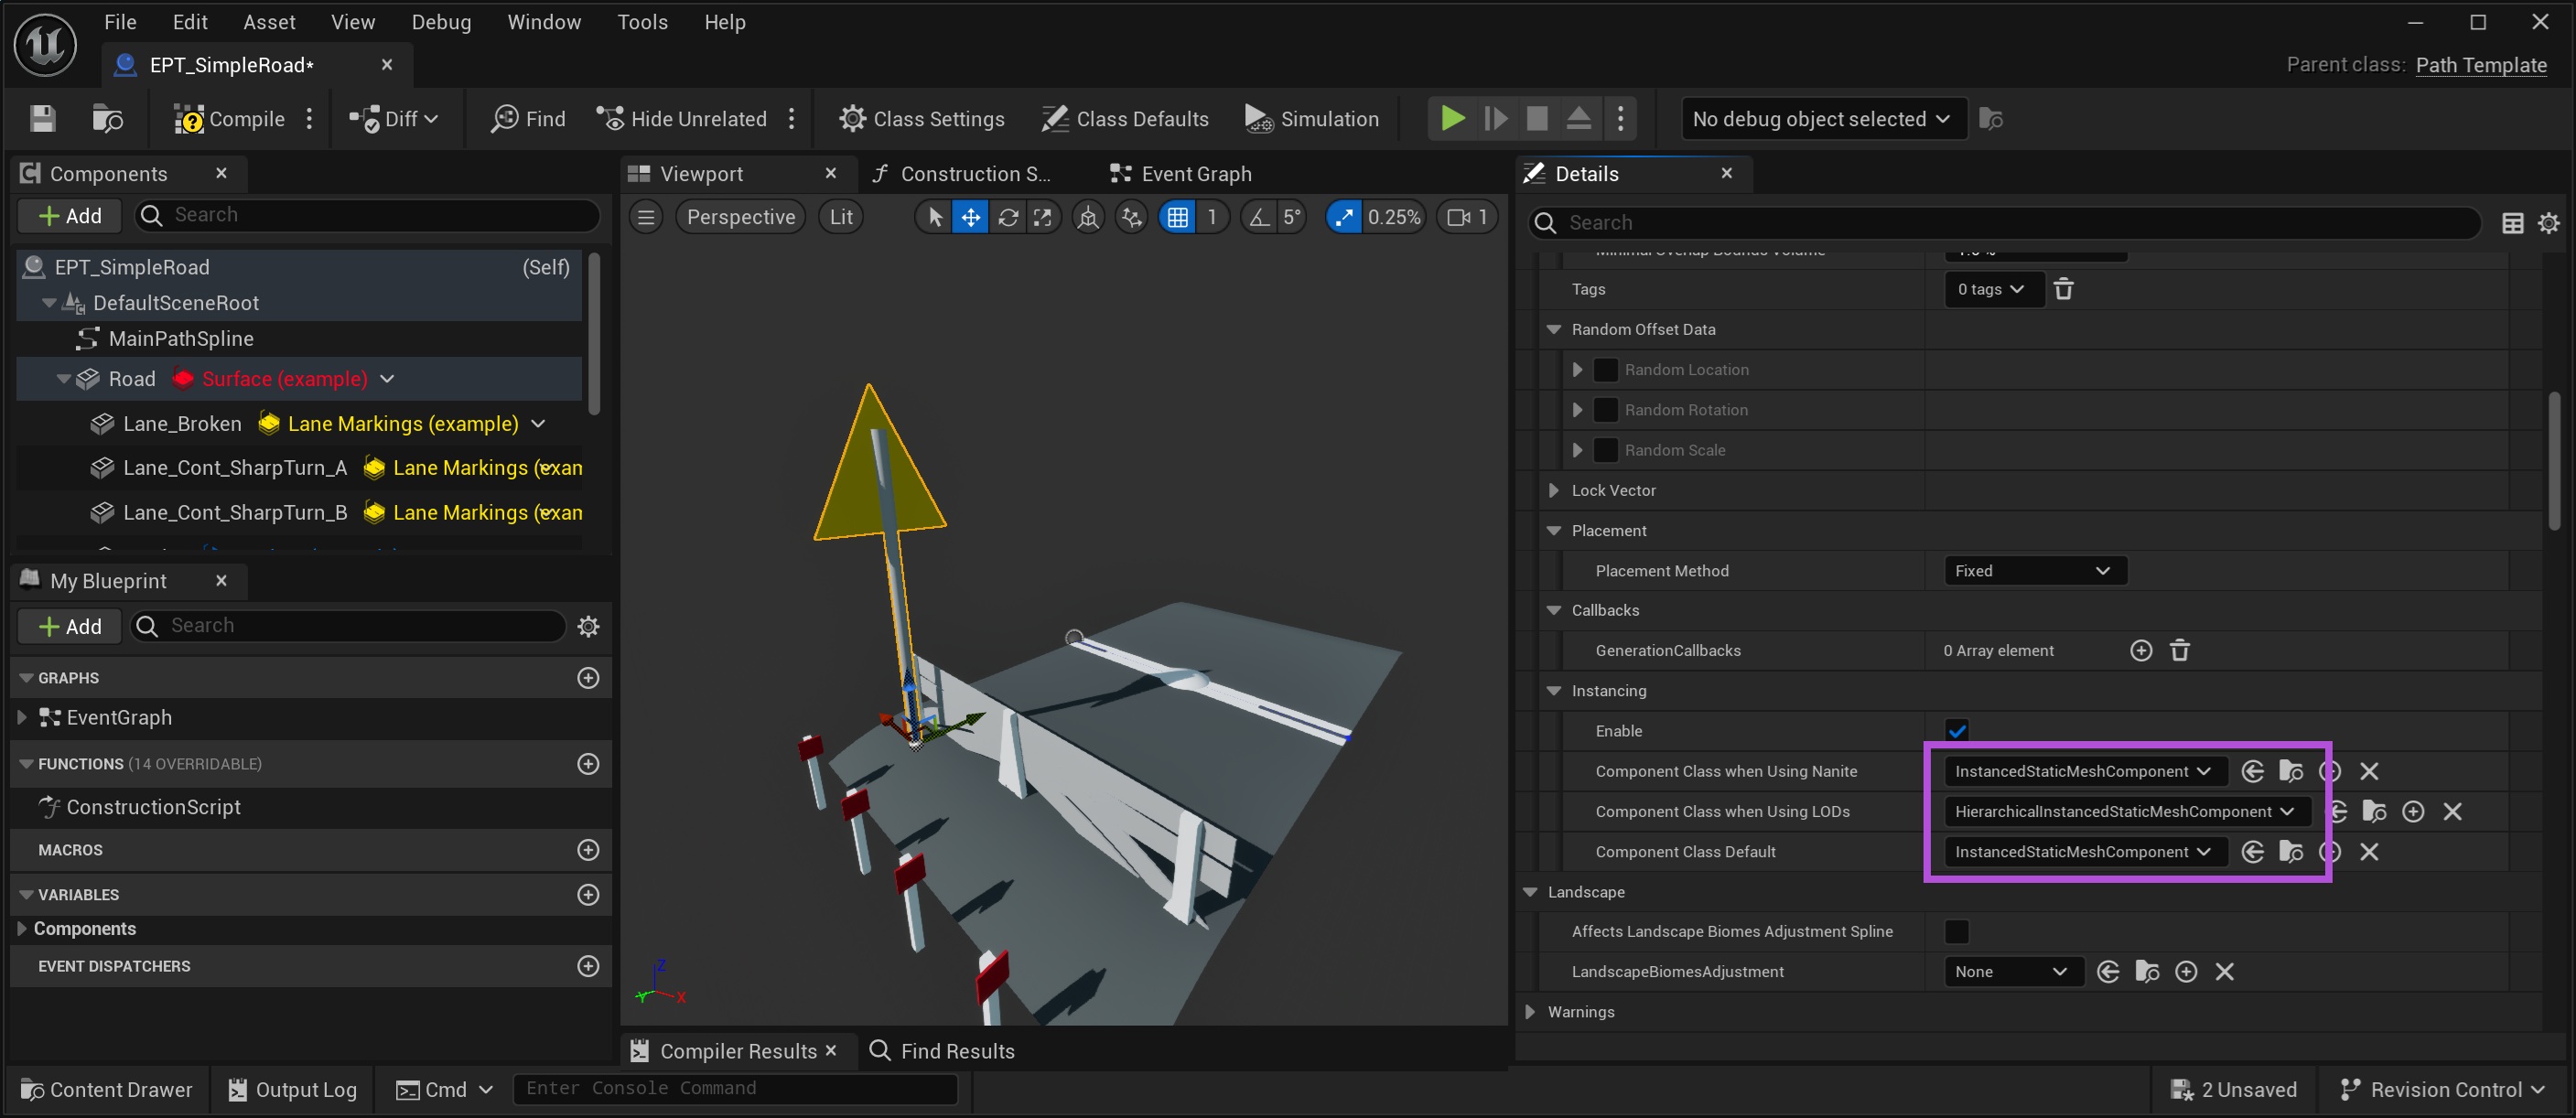Click the Save blueprint floppy disk icon
Screen dimensions: 2576x1118
click(42, 119)
